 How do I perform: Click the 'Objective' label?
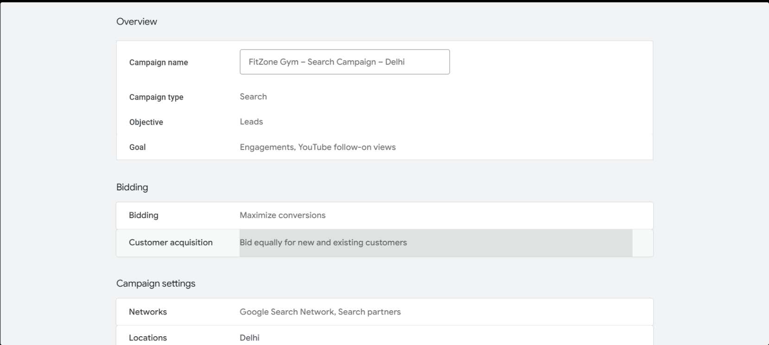click(x=146, y=122)
